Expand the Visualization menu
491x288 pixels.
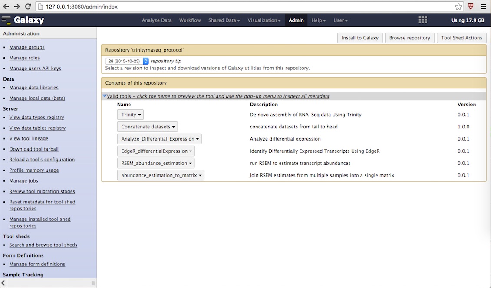click(264, 20)
